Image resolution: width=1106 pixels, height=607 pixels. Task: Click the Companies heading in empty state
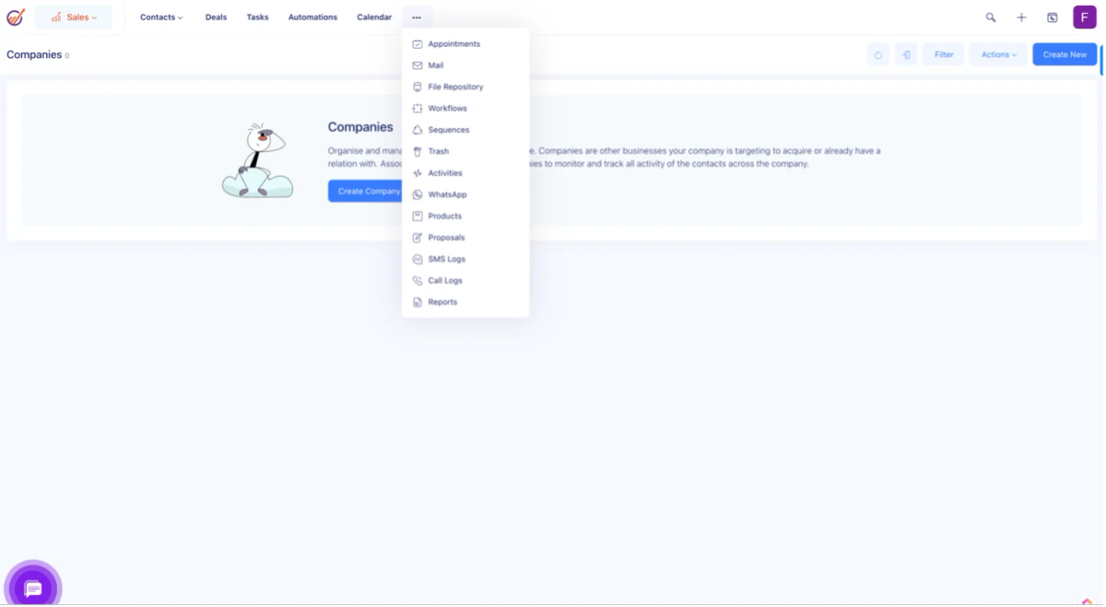(x=360, y=127)
